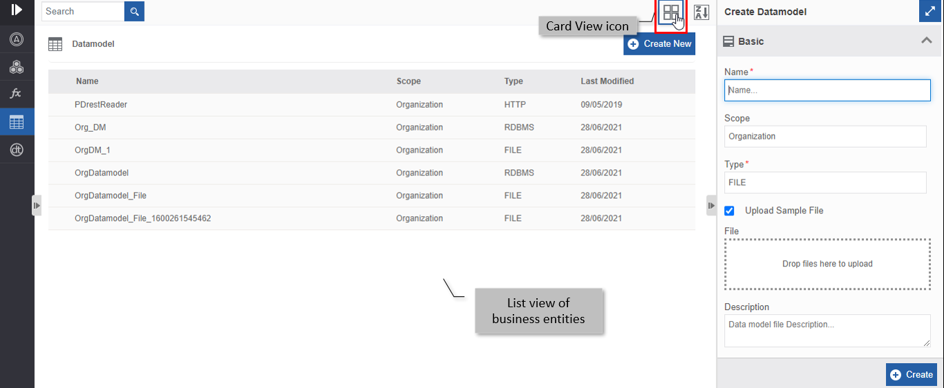Focus the Search input field
The width and height of the screenshot is (944, 388).
(83, 11)
